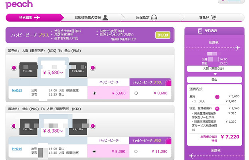Click the ¥7,220 outbound total
The height and width of the screenshot is (160, 249).
tap(230, 137)
